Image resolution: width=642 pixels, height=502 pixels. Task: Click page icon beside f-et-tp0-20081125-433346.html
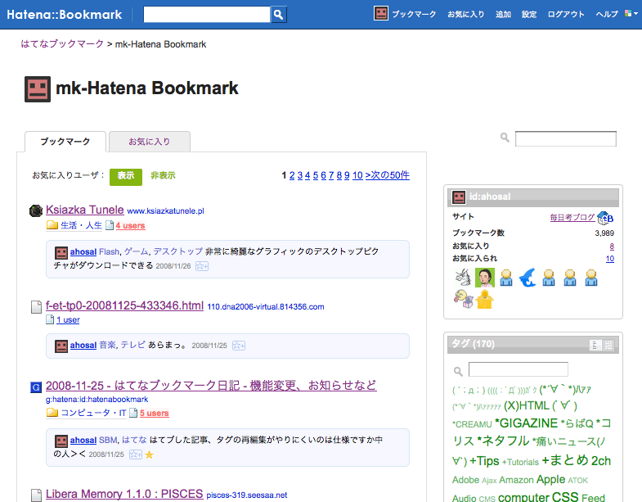[37, 307]
